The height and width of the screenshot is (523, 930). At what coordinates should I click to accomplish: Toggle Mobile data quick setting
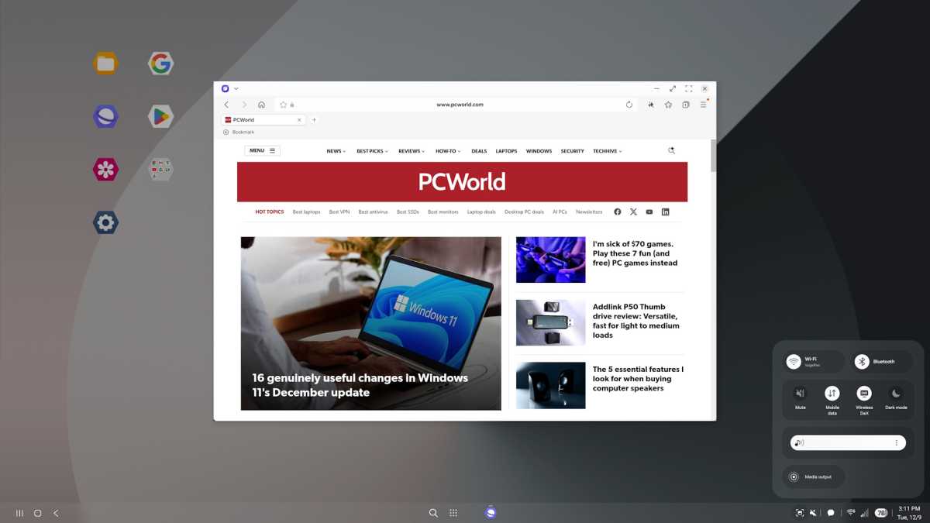[832, 394]
